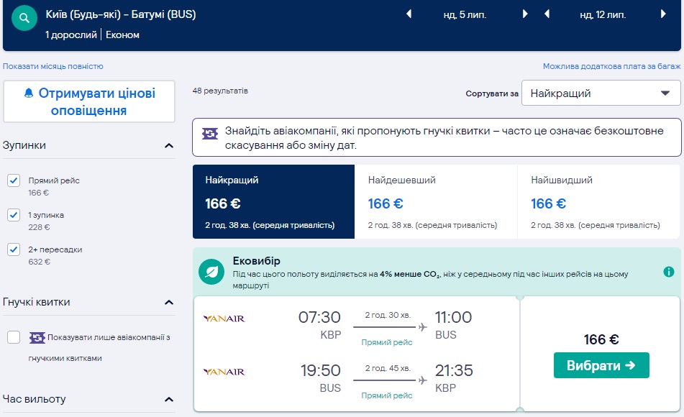Go to previous departure date arrow
Viewport: 684px width, 417px height.
(x=409, y=14)
